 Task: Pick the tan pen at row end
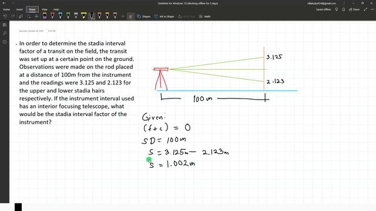pyautogui.click(x=115, y=16)
